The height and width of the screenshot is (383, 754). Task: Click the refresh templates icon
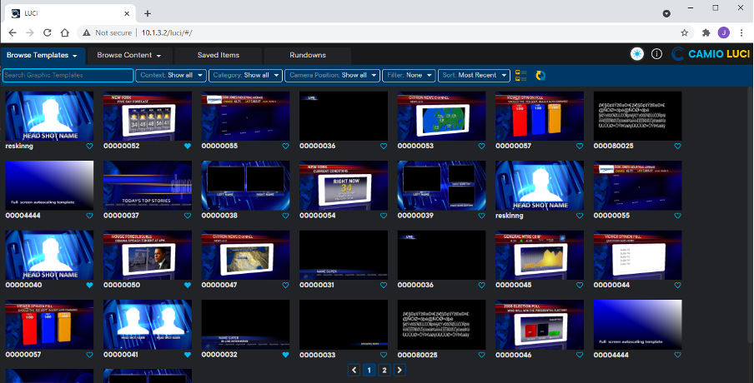pos(540,76)
